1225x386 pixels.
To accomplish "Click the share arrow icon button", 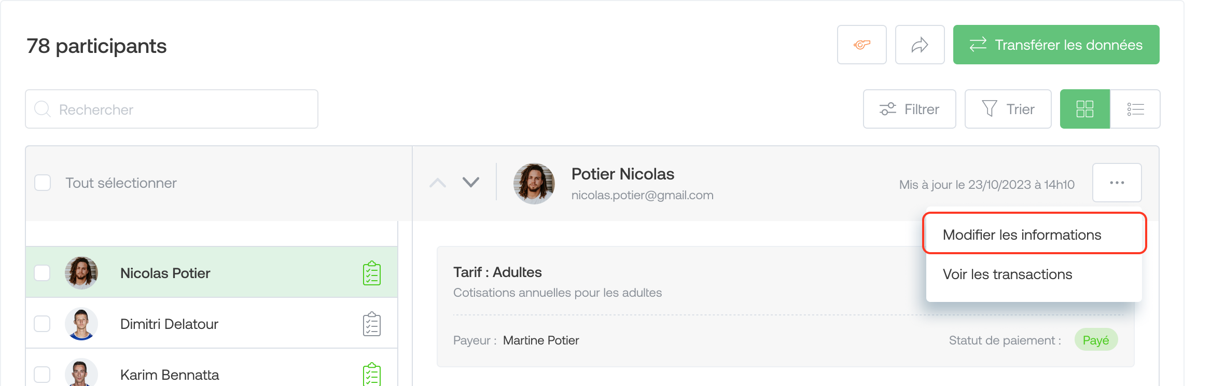I will tap(920, 45).
